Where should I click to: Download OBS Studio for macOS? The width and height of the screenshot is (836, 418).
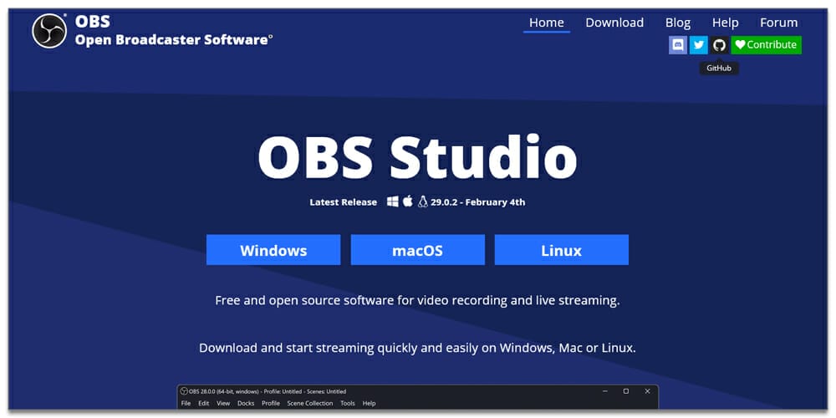coord(417,250)
